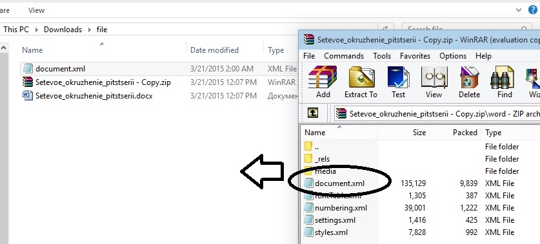Select numbering.xml in WinRAR archive list
The height and width of the screenshot is (244, 540).
[x=341, y=208]
